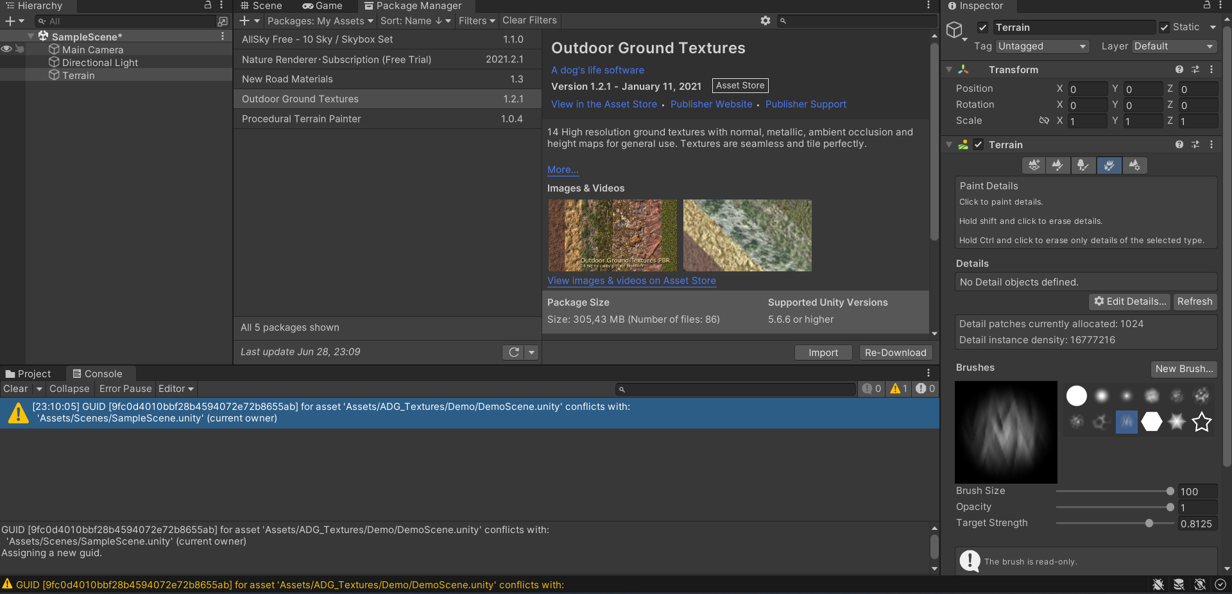Choose the outlined star brush
Viewport: 1232px width, 594px height.
click(x=1202, y=421)
